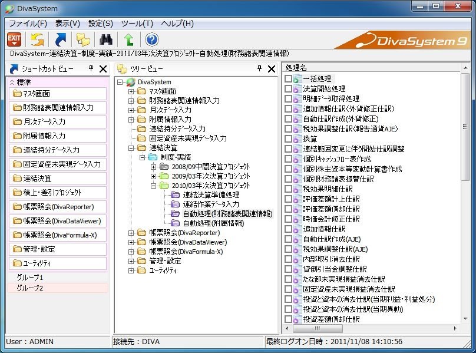The width and height of the screenshot is (476, 353).
Task: Click the folder icon of 2008/09中間決算プロジェクト
Action: coord(164,166)
